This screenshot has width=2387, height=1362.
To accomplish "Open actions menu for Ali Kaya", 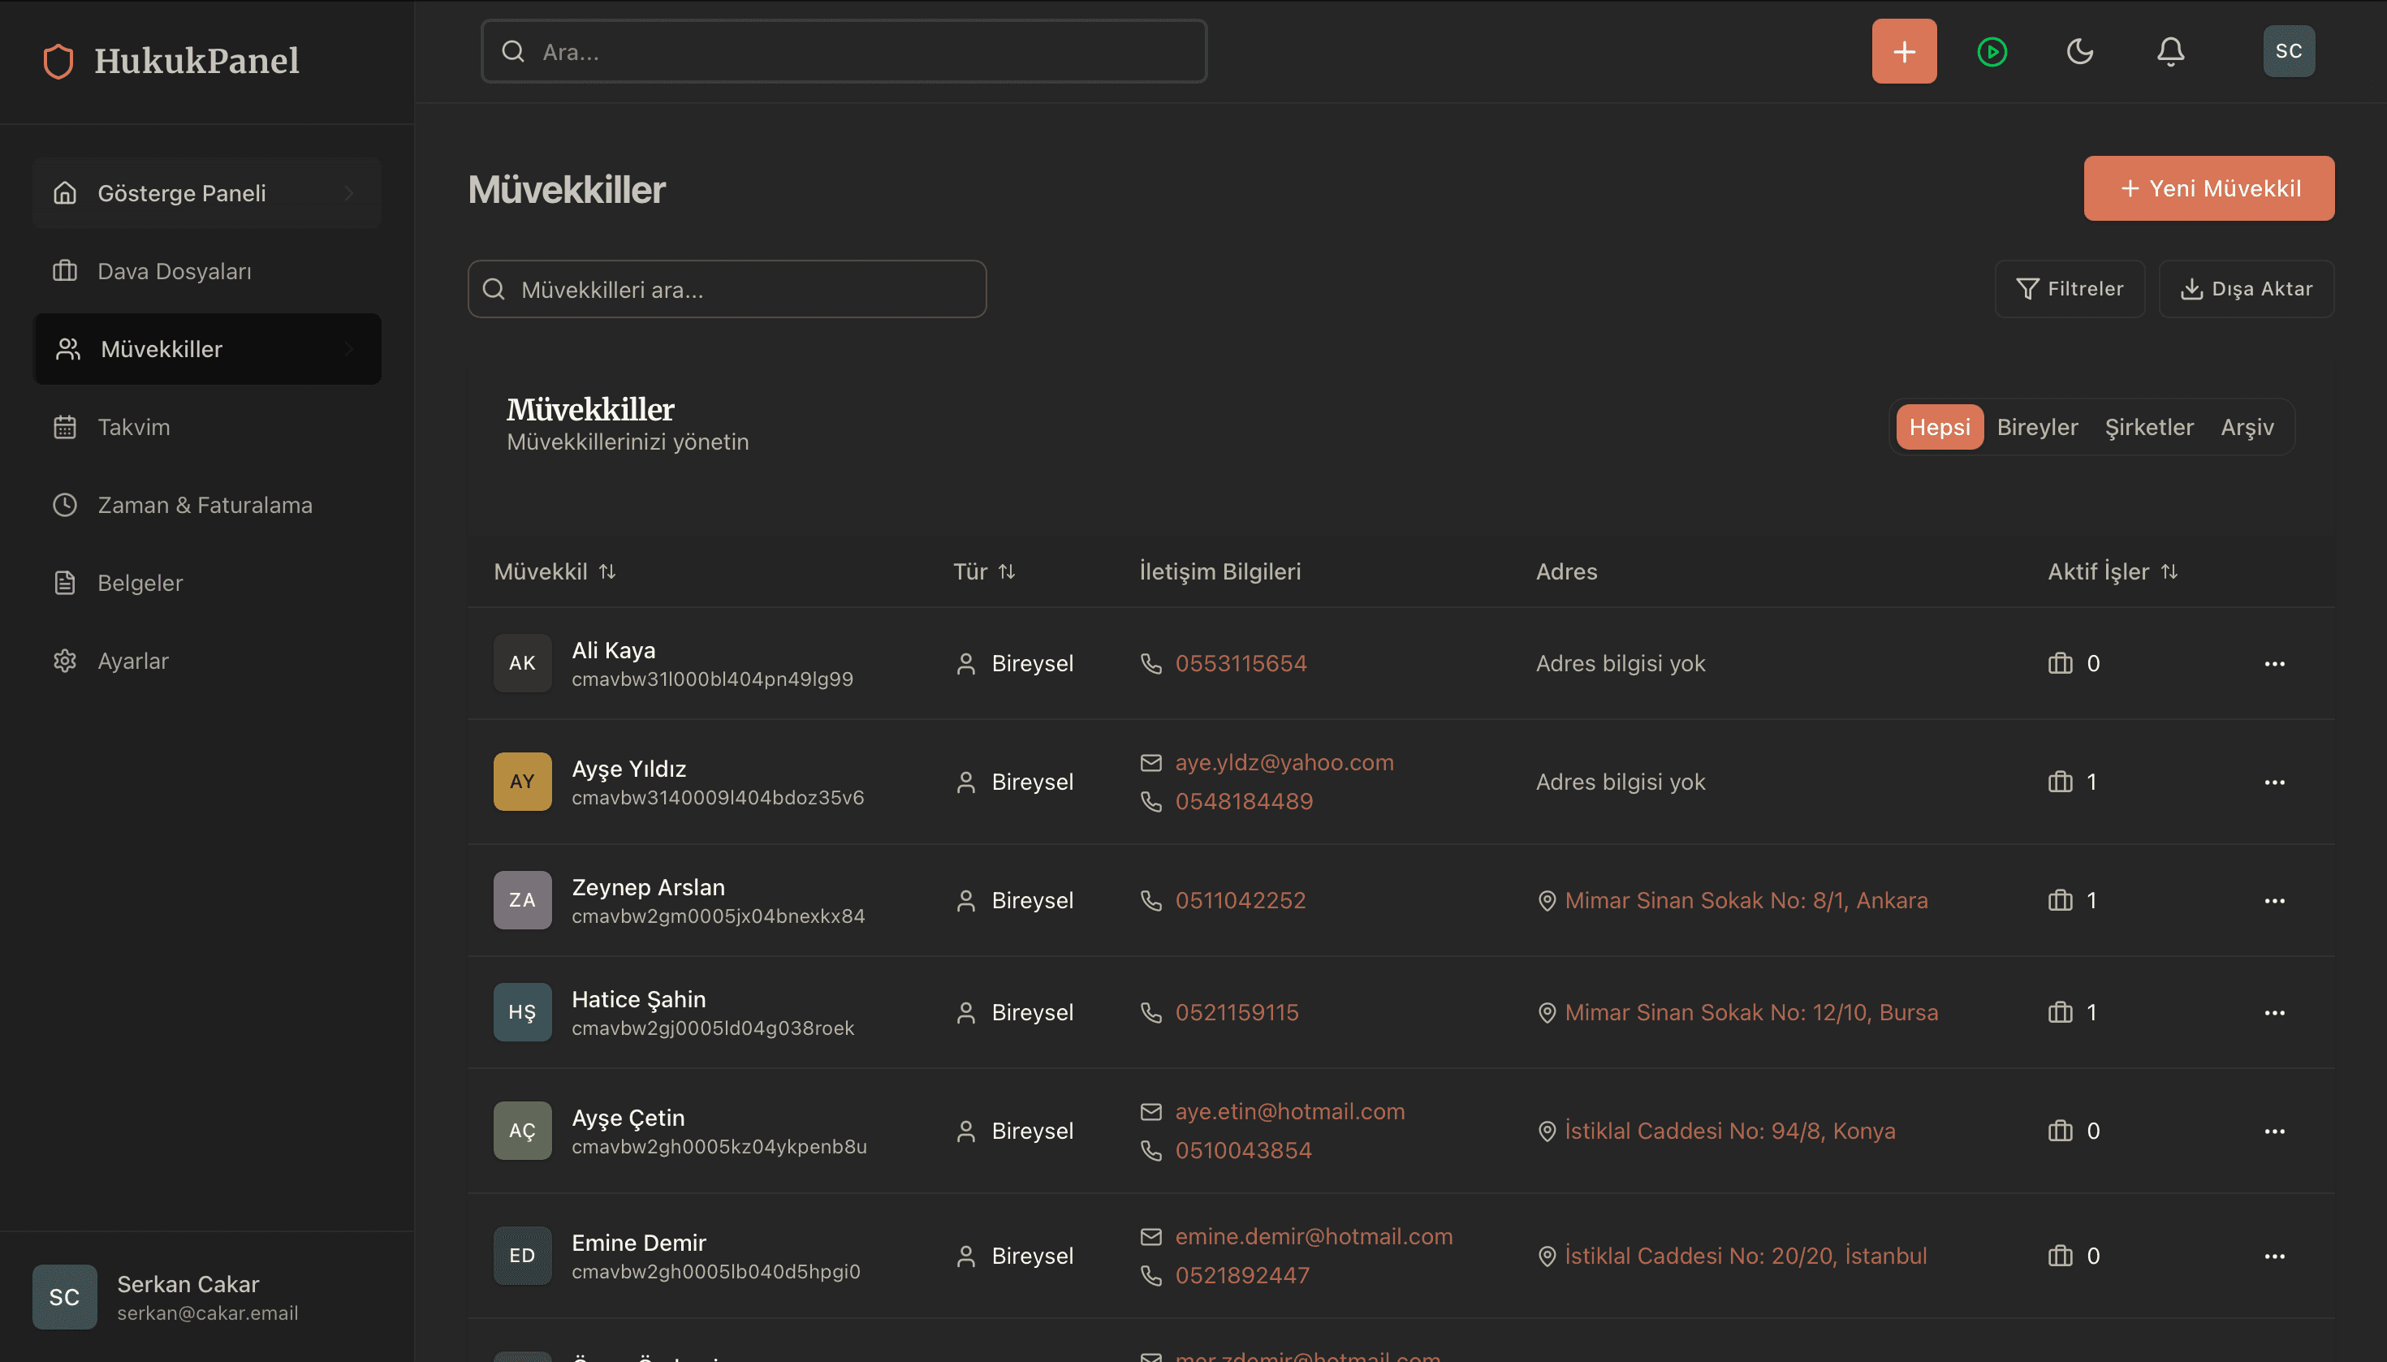I will click(x=2274, y=664).
